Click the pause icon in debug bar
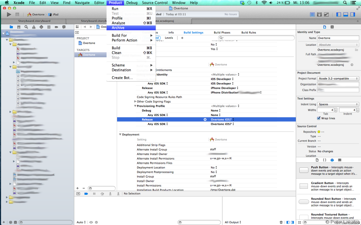The width and height of the screenshot is (361, 225). click(94, 194)
